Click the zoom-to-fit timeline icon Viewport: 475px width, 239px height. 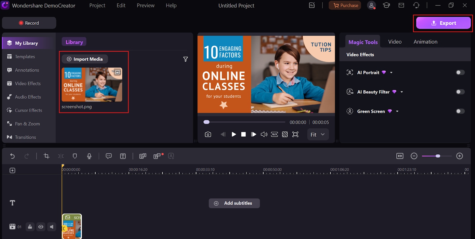tap(400, 156)
